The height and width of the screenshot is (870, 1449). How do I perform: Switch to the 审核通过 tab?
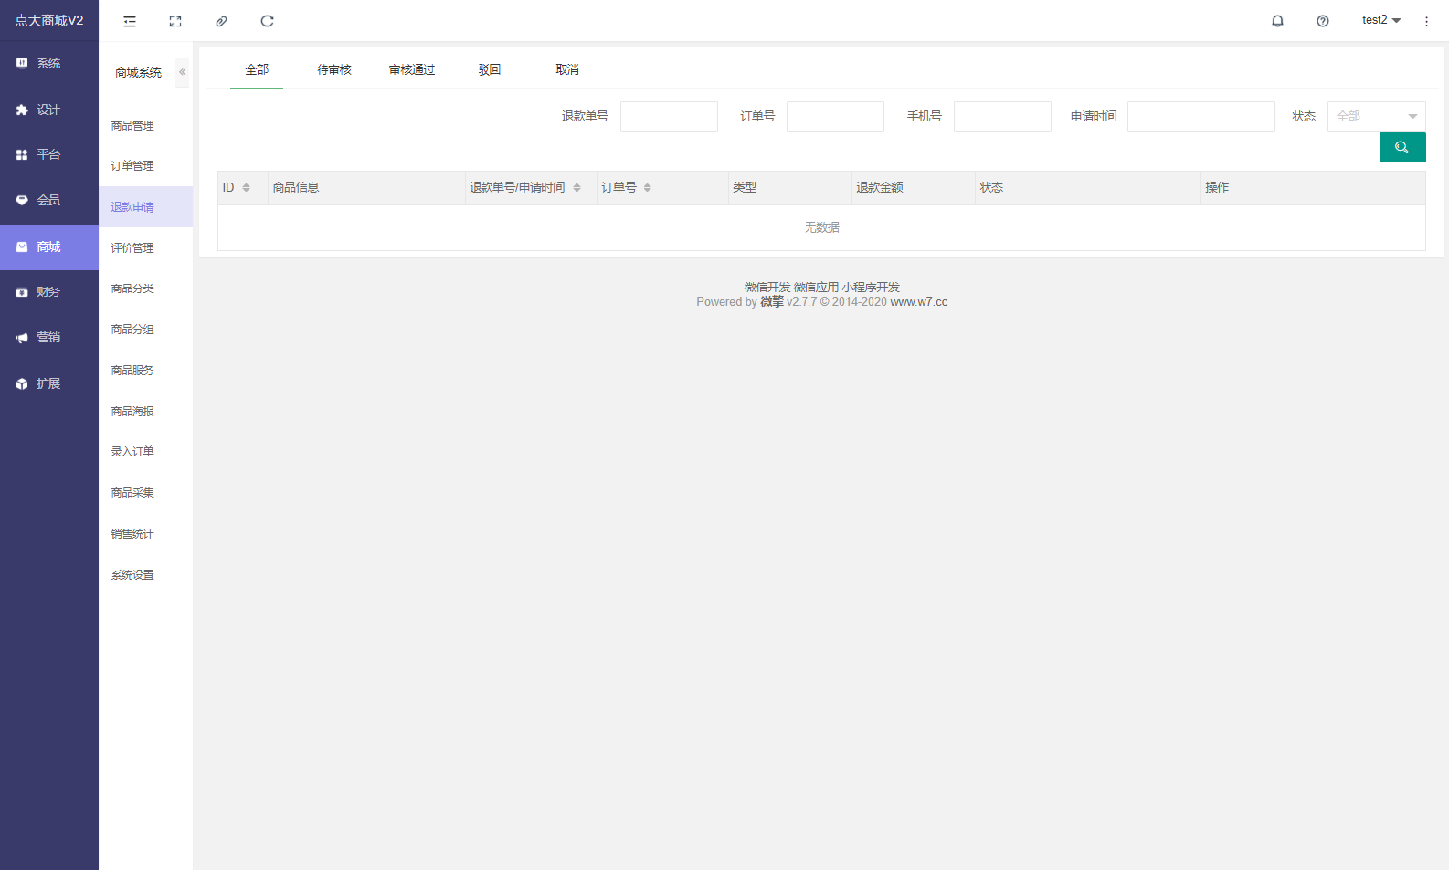[x=412, y=69]
